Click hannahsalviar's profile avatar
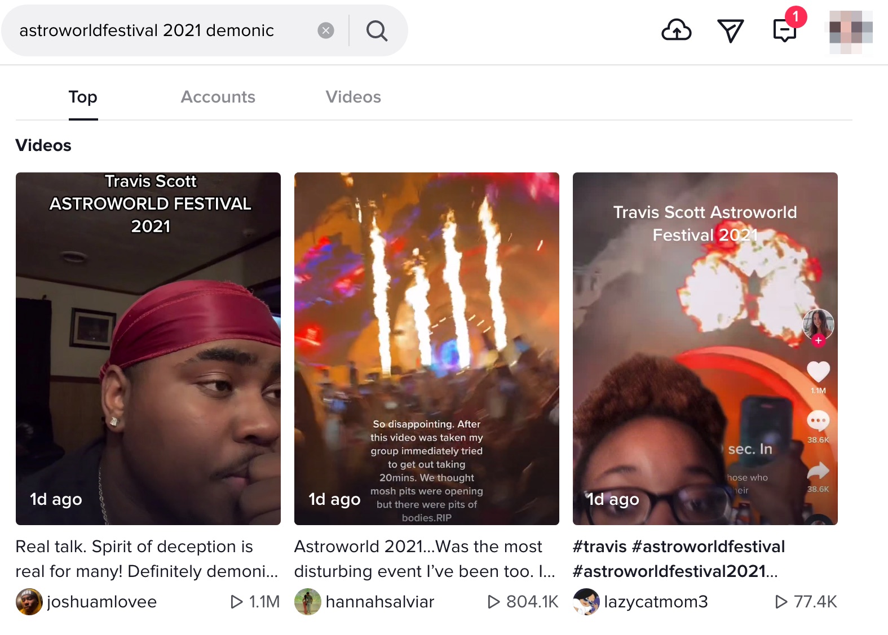 (308, 602)
